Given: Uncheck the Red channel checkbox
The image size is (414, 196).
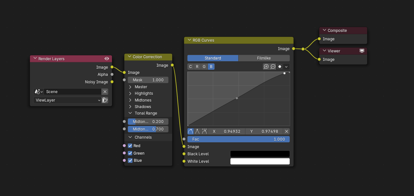Looking at the screenshot, I should (x=130, y=146).
